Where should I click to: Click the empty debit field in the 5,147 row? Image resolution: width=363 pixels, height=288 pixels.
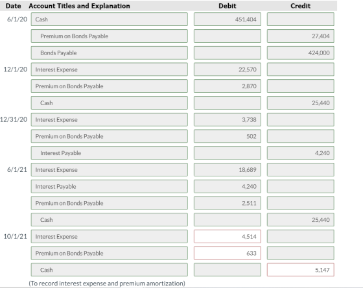tap(228, 270)
